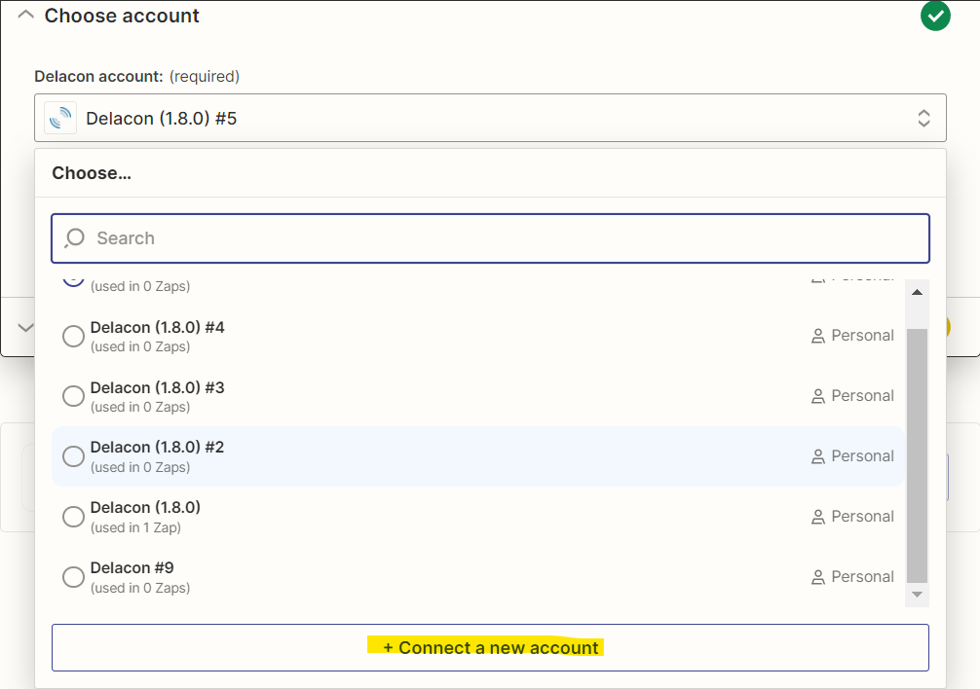Click the green checkmark status icon
Viewport: 980px width, 689px height.
coord(935,16)
